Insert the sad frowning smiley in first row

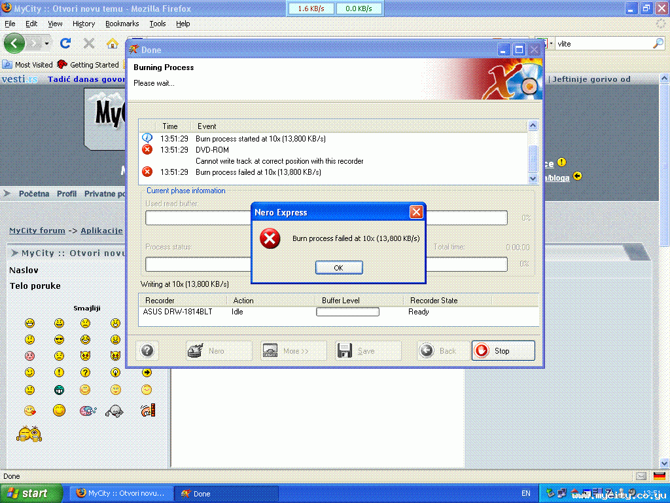click(86, 323)
